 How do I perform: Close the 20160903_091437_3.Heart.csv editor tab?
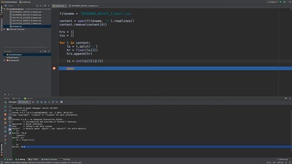click(99, 6)
